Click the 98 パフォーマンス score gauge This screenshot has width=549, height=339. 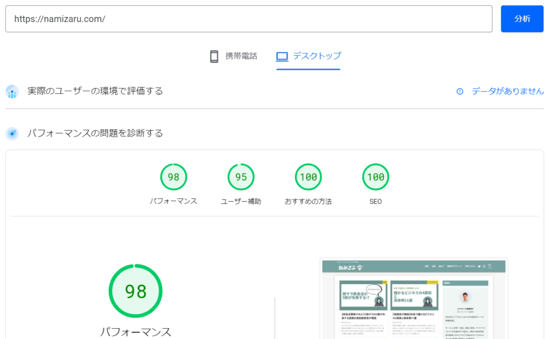click(174, 177)
